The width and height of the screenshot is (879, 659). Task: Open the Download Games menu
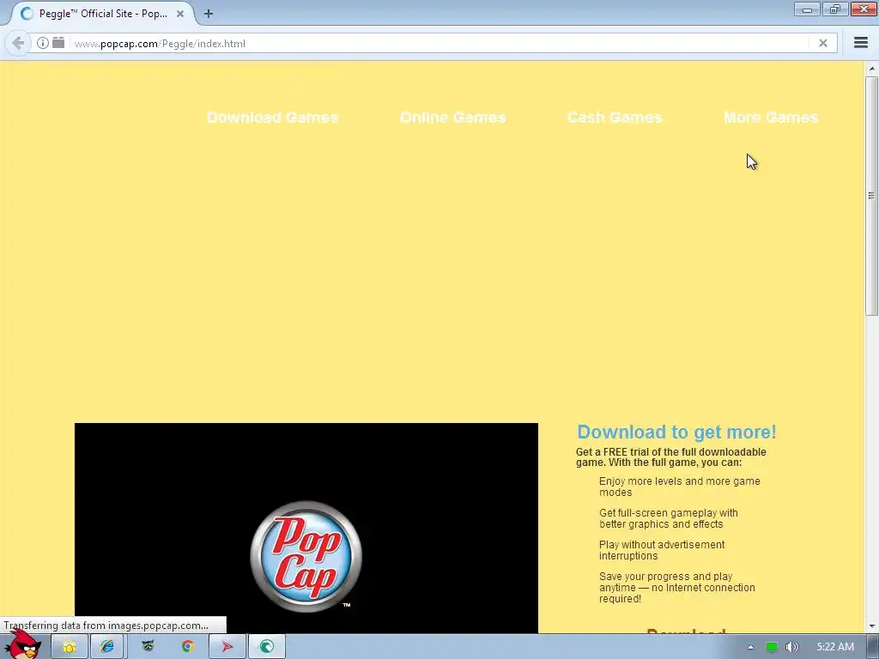click(272, 117)
